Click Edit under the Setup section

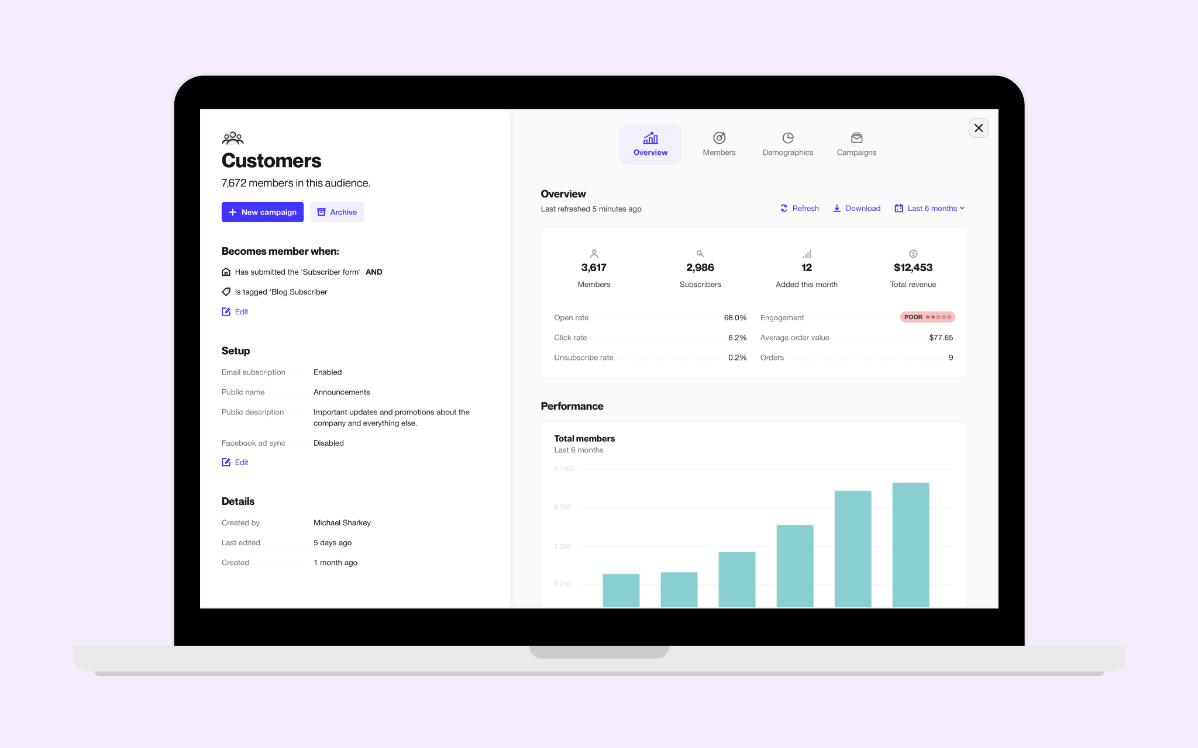pos(236,462)
